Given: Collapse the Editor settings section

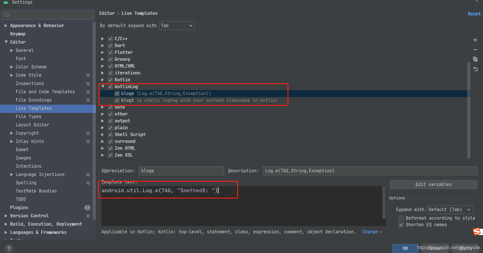Looking at the screenshot, I should (6, 42).
